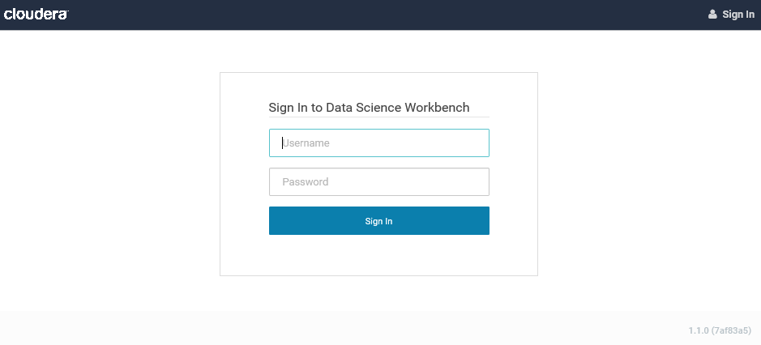Screen dimensions: 761x345
Task: Click the build hash (7af83a5) in the footer
Action: (x=732, y=330)
